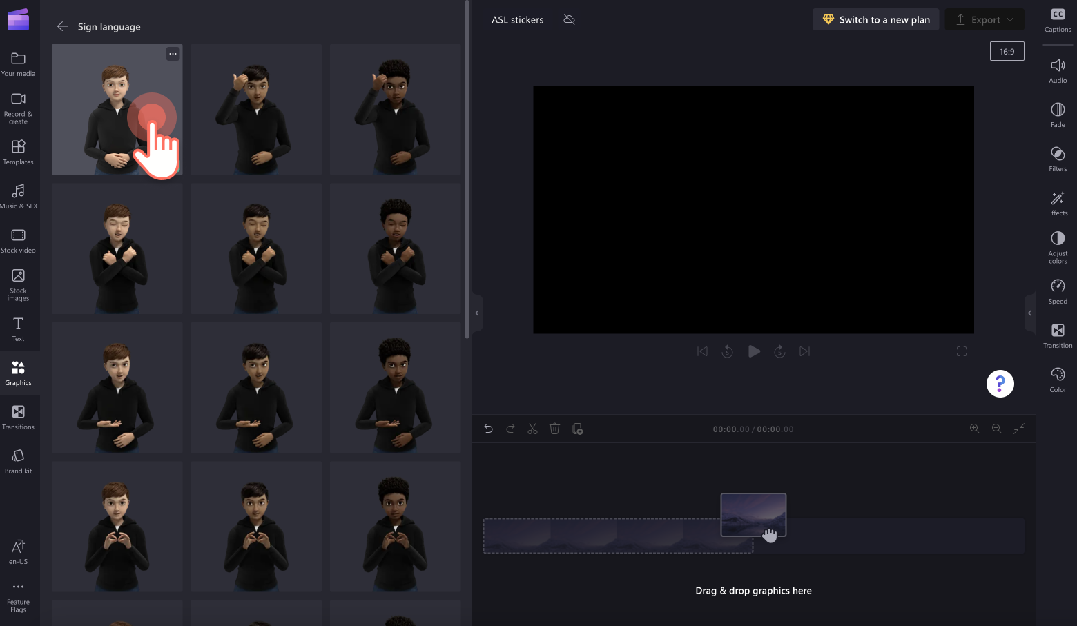Play the video preview
Screen dimensions: 1077x626
[754, 351]
